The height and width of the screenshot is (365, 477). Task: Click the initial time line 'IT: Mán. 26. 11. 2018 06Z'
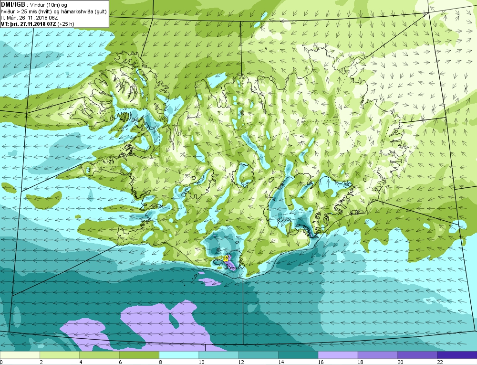[29, 18]
